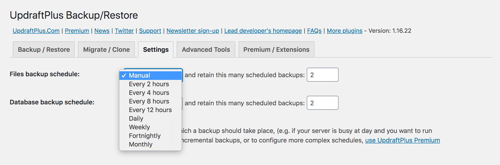The image size is (500, 165).
Task: Open the News link
Action: coord(102,31)
